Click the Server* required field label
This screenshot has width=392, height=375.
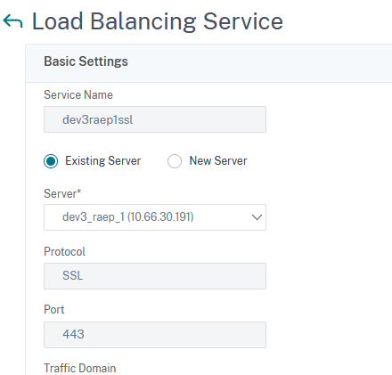pos(62,193)
